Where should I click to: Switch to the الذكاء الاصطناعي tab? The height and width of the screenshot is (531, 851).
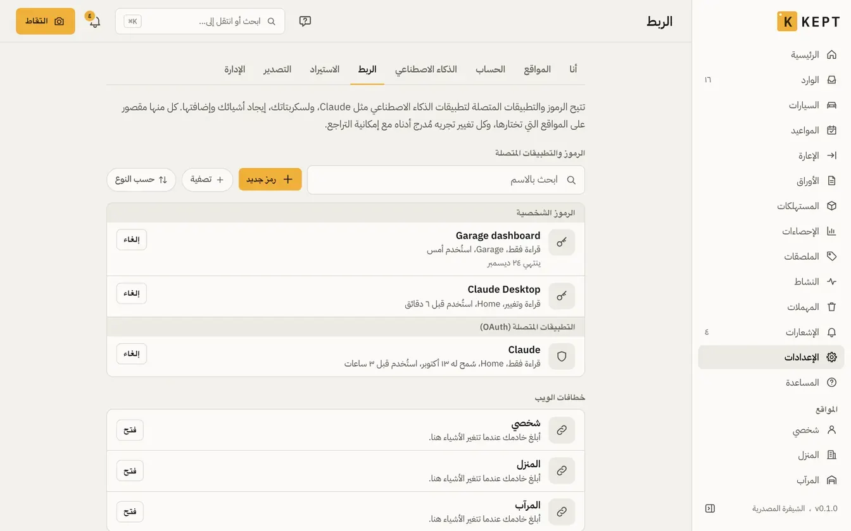(x=426, y=69)
